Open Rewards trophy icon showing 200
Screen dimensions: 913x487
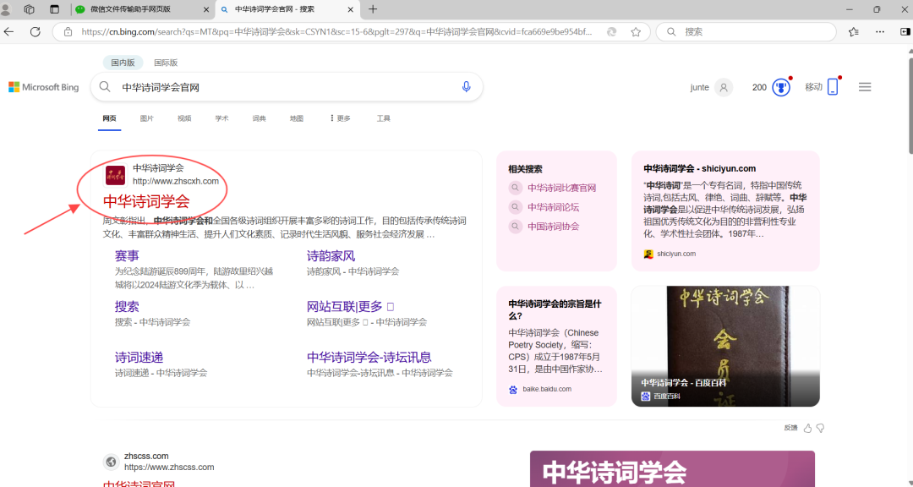(x=781, y=87)
